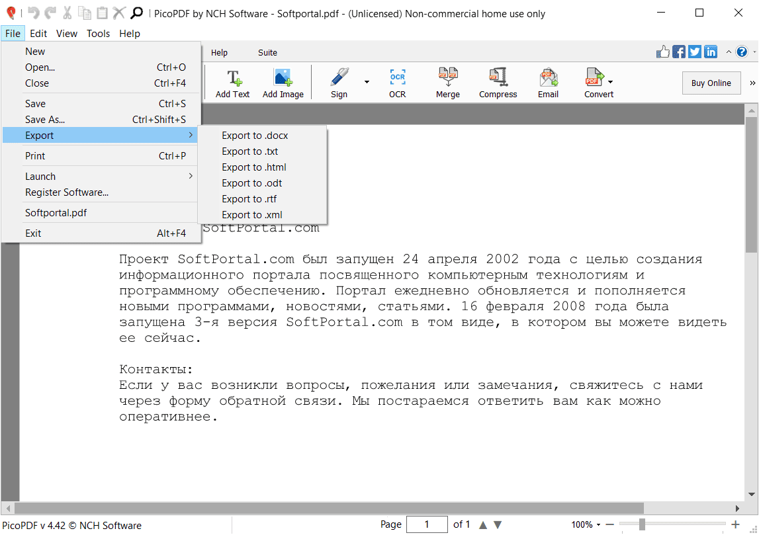Image resolution: width=759 pixels, height=535 pixels.
Task: Click the zoom slider handle
Action: pos(642,524)
